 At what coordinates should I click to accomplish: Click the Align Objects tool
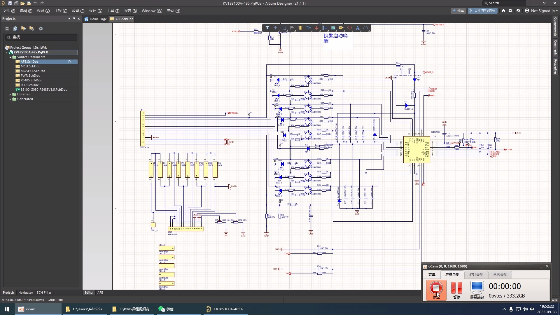292,28
